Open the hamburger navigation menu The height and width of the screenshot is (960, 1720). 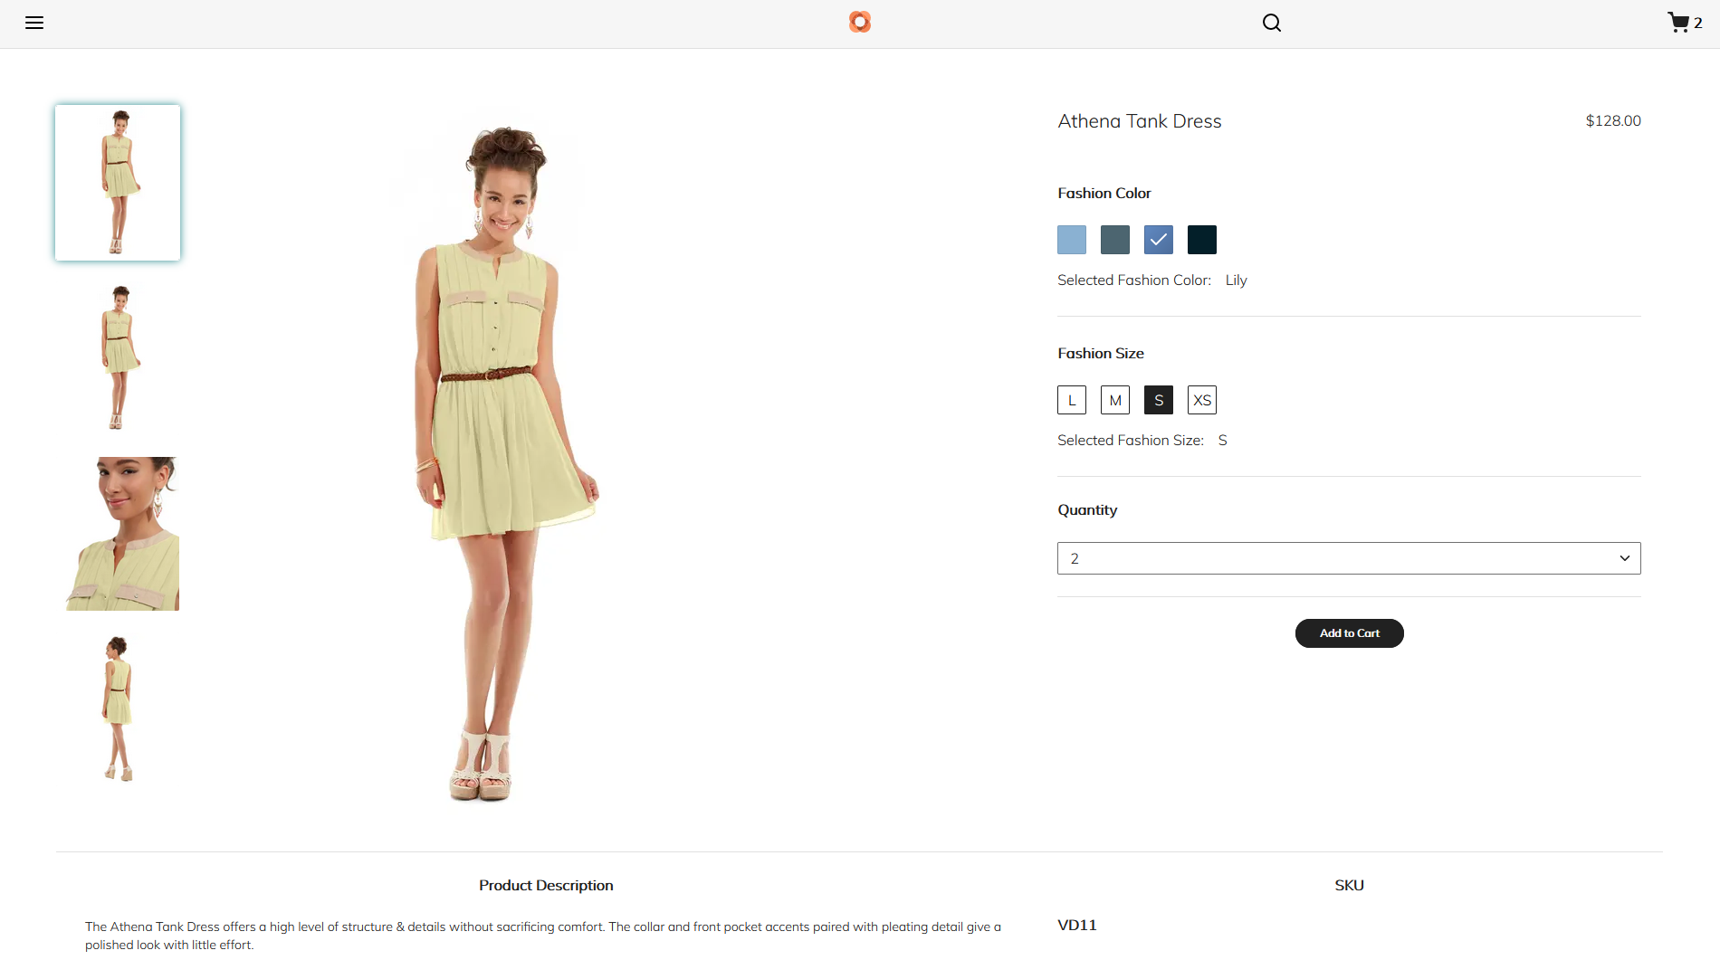coord(34,23)
